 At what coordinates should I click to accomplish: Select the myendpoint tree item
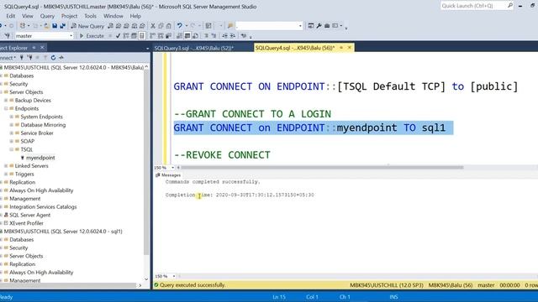[40, 158]
